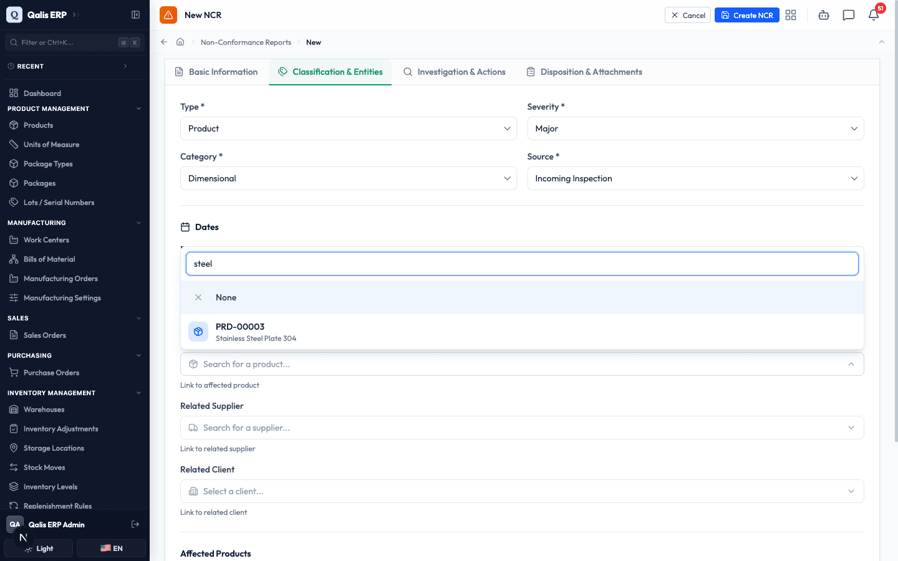Click the orange NCR warning icon

tap(168, 15)
